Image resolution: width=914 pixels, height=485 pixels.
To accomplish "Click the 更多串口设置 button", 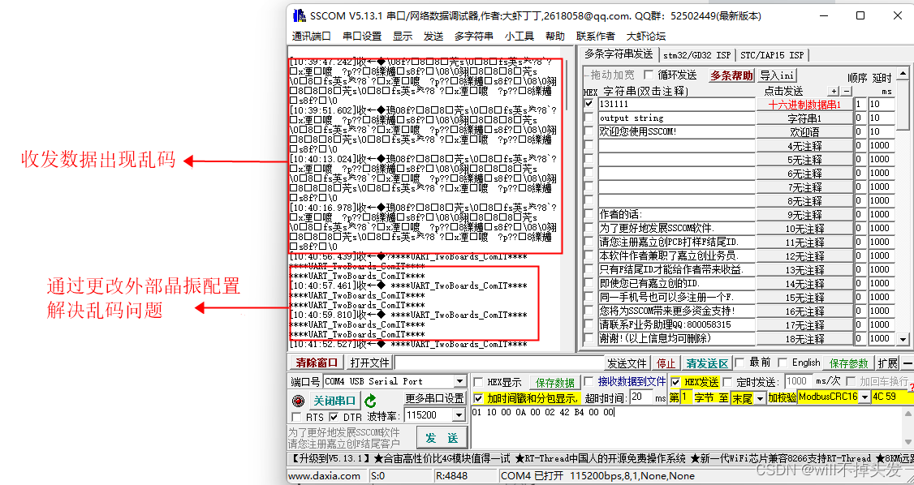I will [x=435, y=398].
